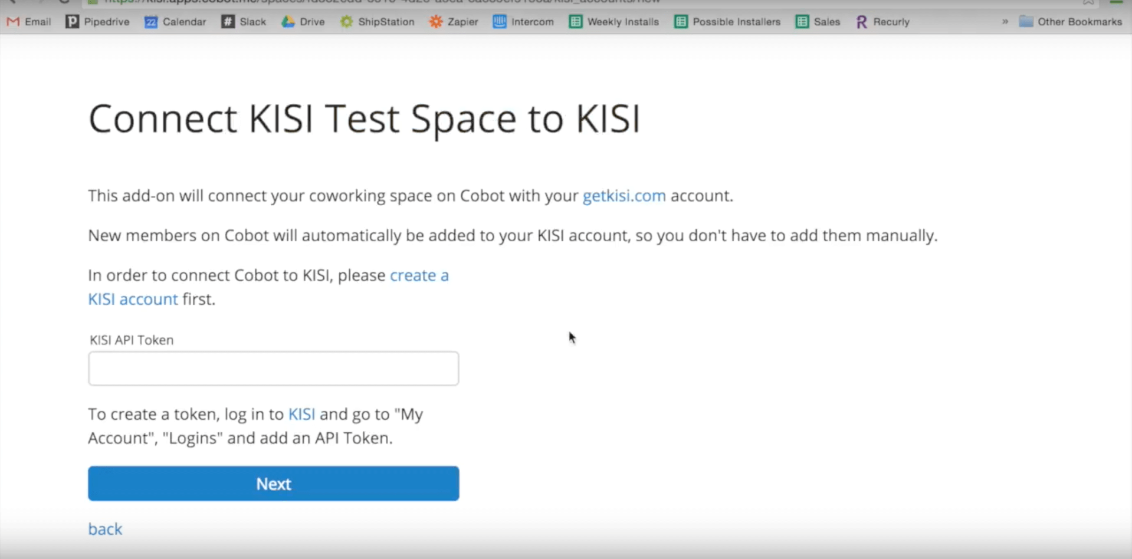Follow the getkisi.com link
Image resolution: width=1132 pixels, height=559 pixels.
pyautogui.click(x=624, y=196)
